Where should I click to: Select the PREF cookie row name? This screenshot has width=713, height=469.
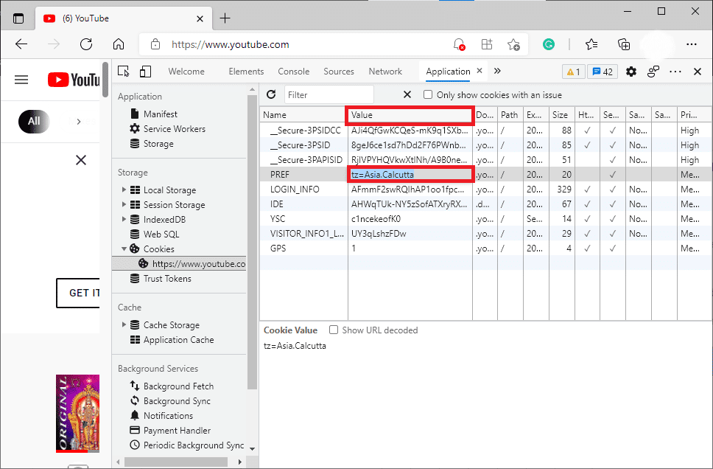[x=280, y=174]
